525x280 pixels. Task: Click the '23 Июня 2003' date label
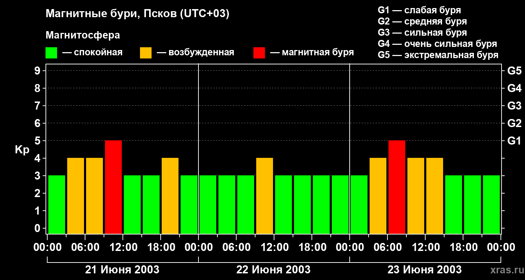pyautogui.click(x=425, y=270)
